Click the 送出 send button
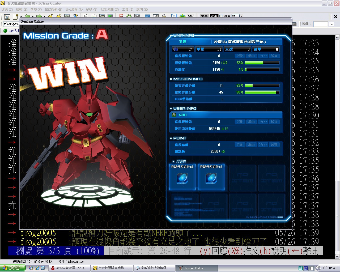 (x=235, y=16)
